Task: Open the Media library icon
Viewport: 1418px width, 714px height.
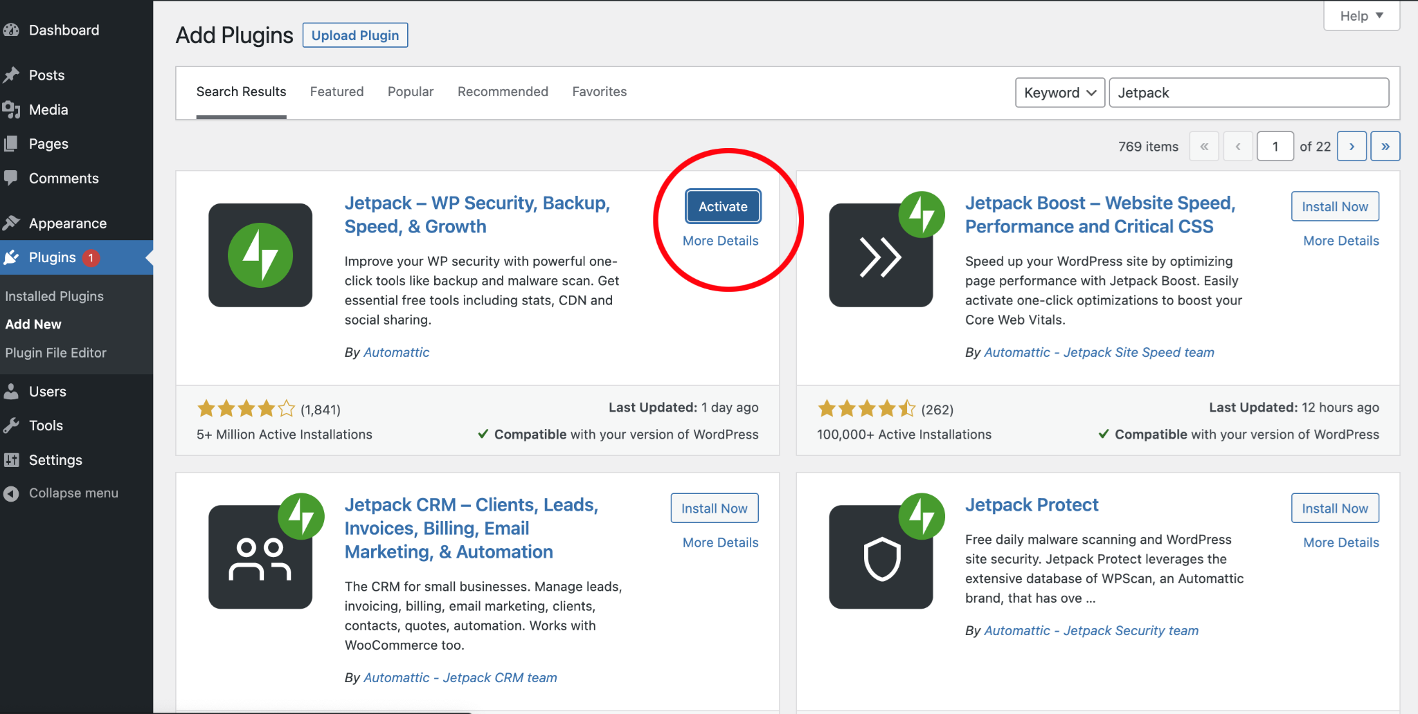Action: (x=12, y=109)
